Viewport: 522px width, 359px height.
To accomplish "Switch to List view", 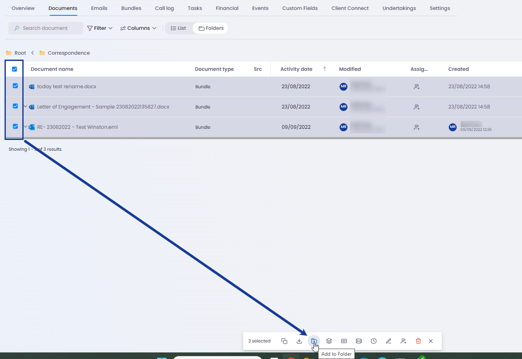I will [x=178, y=28].
